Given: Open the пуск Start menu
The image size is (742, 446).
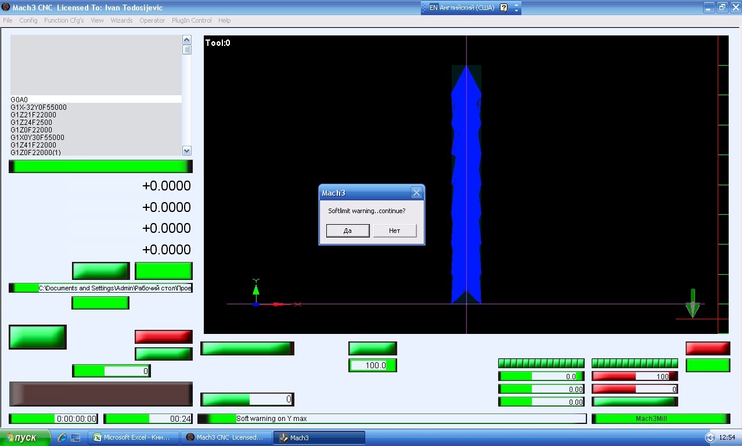Looking at the screenshot, I should click(25, 438).
